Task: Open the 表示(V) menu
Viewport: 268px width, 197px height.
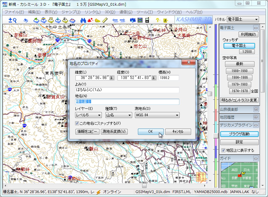Action: pyautogui.click(x=51, y=12)
